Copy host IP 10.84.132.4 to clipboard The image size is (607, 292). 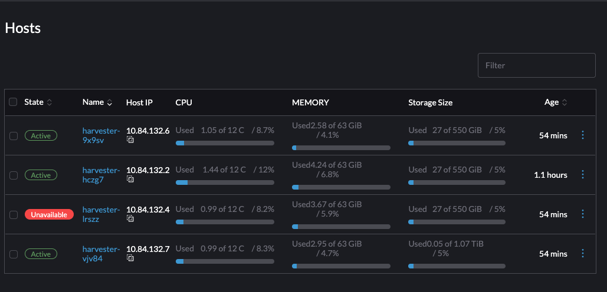[130, 219]
